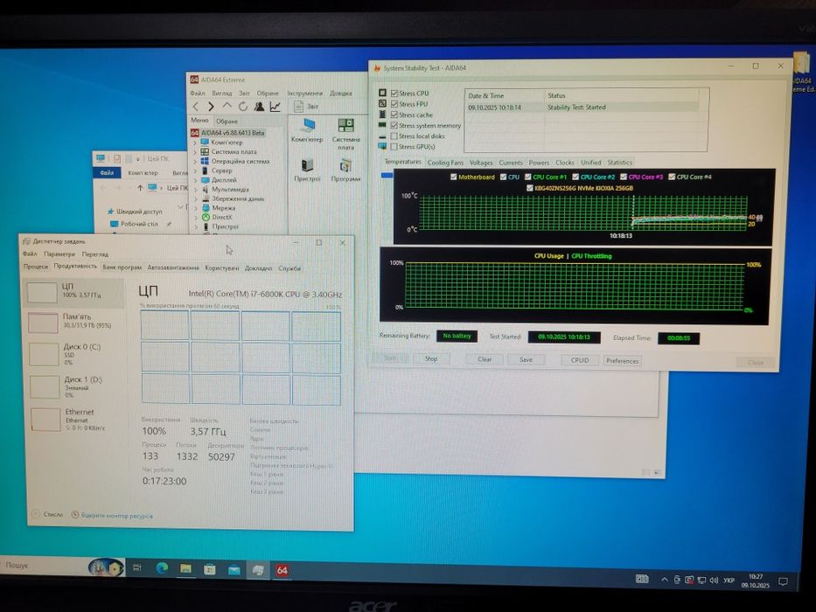
Task: Collapse Task Manager via Стисло
Action: click(47, 514)
